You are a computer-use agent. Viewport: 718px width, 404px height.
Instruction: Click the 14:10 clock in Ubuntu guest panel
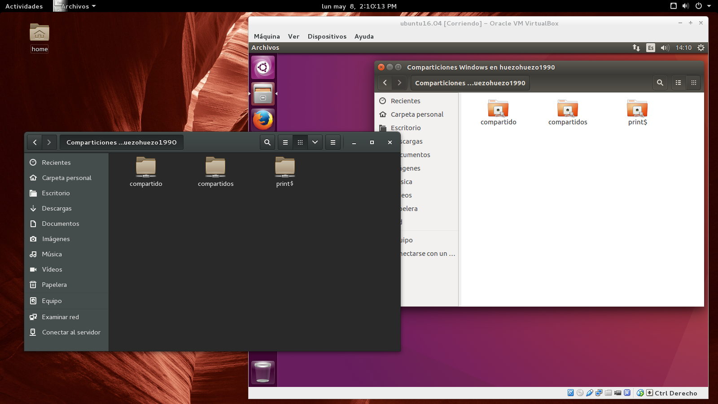(x=683, y=48)
